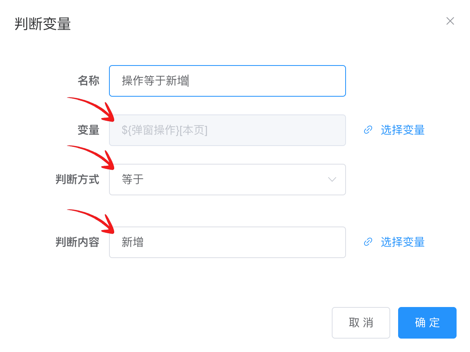Focus the 名称 input containing 操作等于新增
This screenshot has height=352, width=470.
click(x=227, y=81)
